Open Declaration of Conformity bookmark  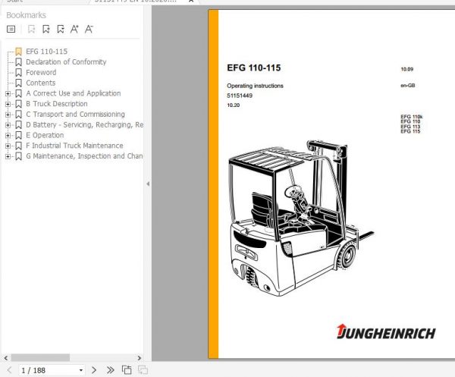point(66,61)
